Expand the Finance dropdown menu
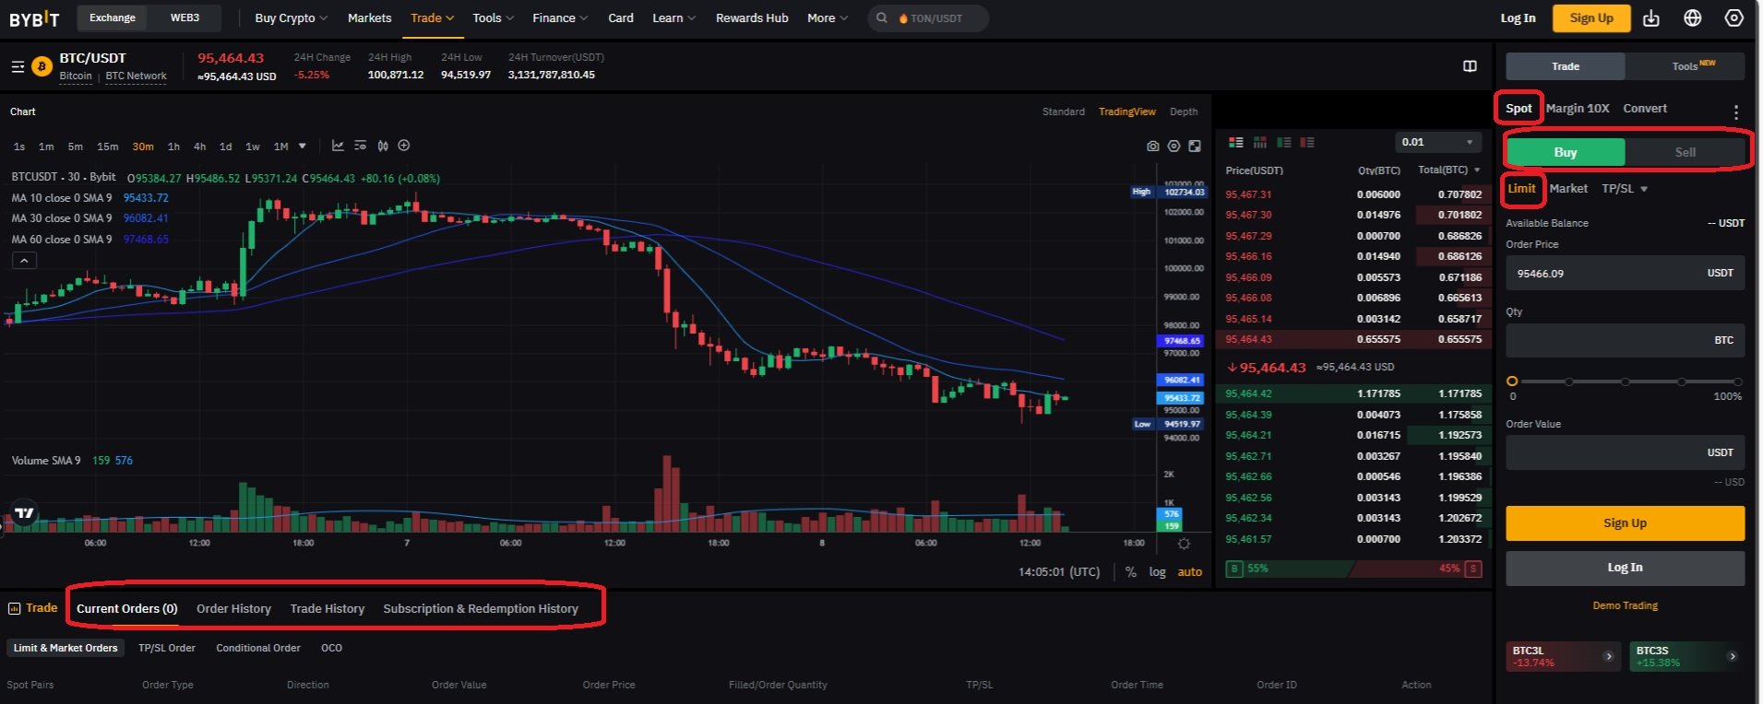This screenshot has width=1763, height=704. click(x=560, y=18)
